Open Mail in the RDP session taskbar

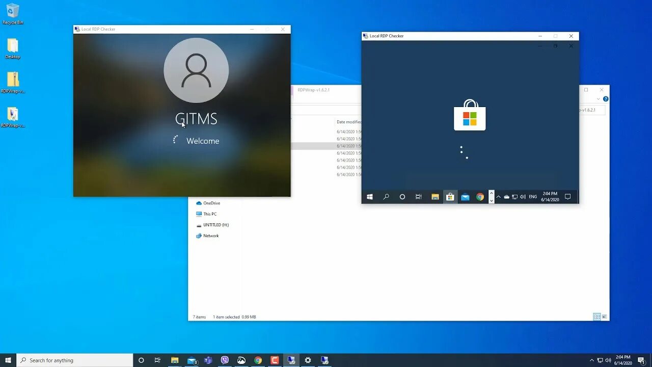click(x=465, y=197)
